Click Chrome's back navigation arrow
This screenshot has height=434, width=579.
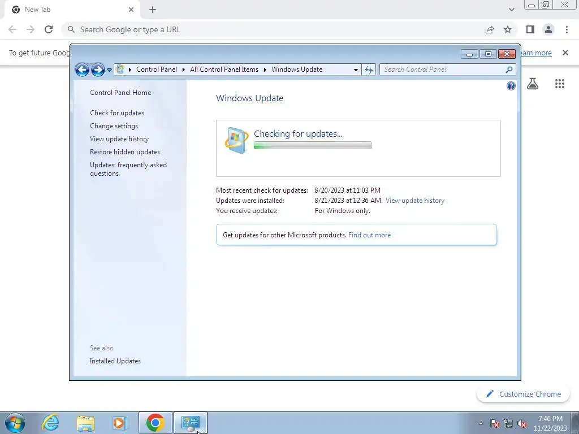(12, 29)
